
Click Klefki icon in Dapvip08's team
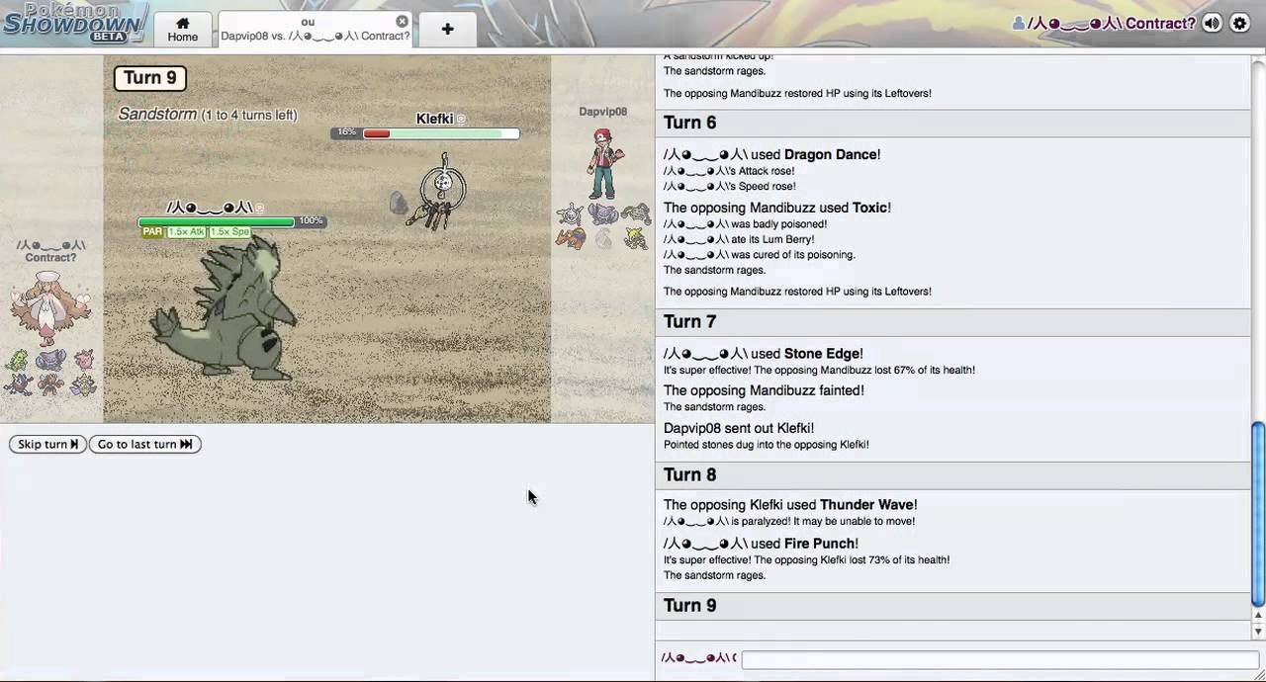(570, 214)
